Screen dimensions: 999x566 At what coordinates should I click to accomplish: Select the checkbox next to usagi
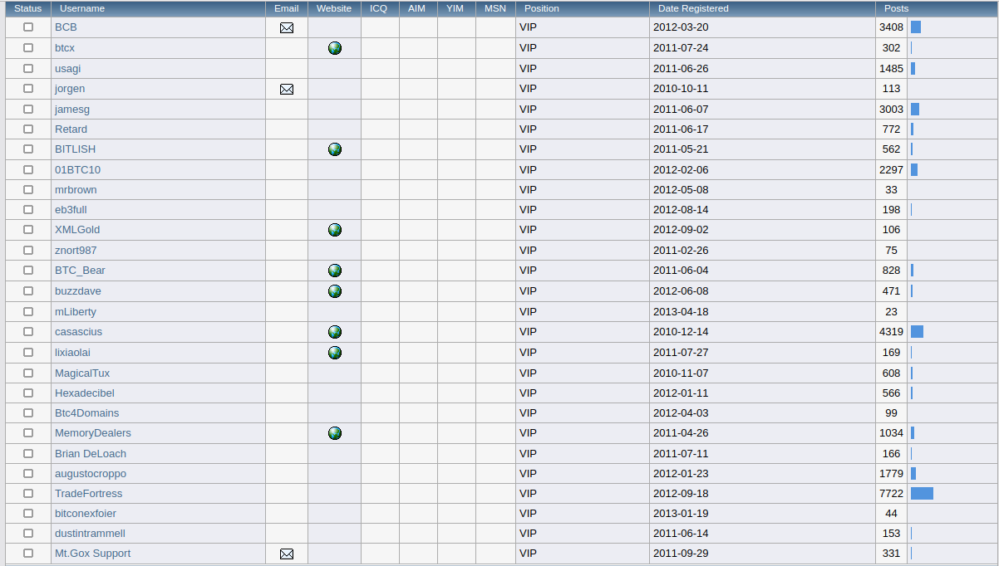pyautogui.click(x=28, y=68)
